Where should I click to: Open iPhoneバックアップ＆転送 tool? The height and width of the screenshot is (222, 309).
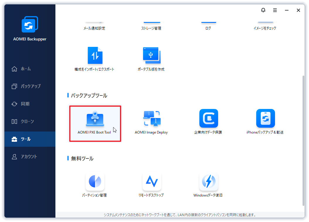coord(265,122)
